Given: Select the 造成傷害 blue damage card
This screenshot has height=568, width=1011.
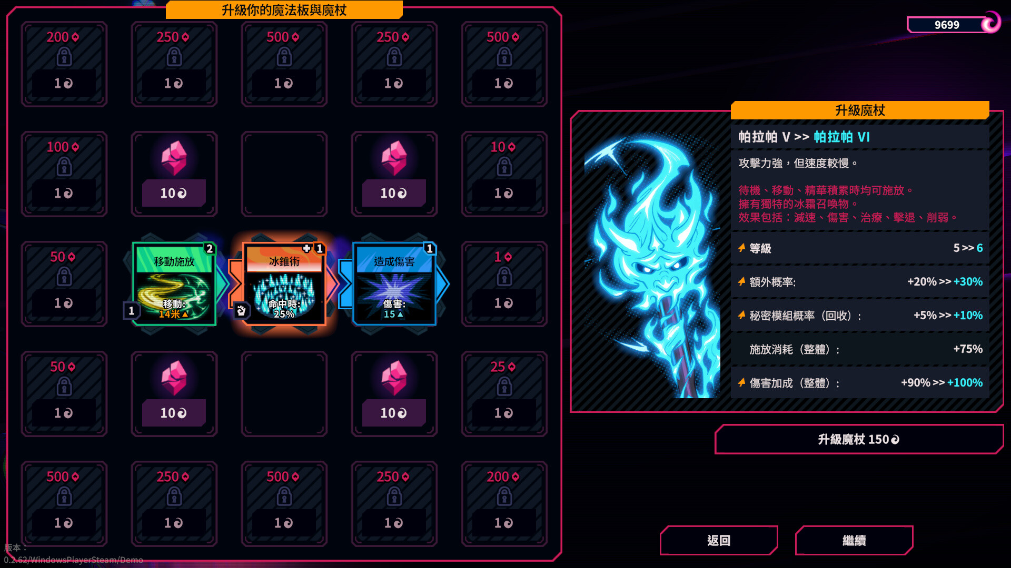Looking at the screenshot, I should [394, 284].
